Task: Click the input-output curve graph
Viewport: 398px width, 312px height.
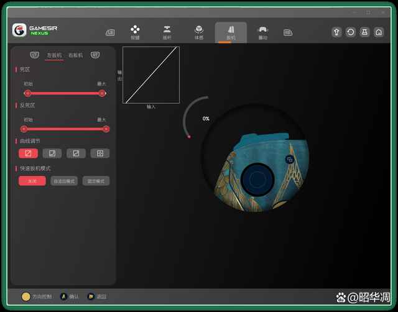Action: (x=151, y=75)
